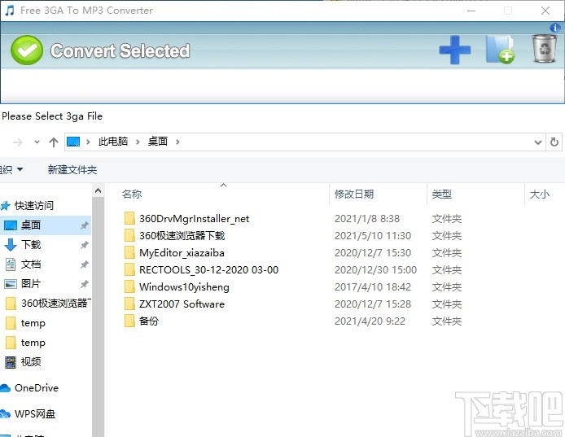This screenshot has height=437, width=565.
Task: Click the 图片 picture icon in sidebar
Action: 11,284
